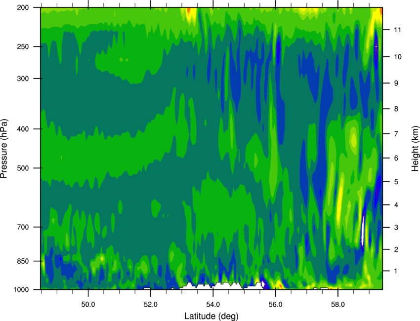
Task: Select the 200 pressure tick label
Action: [x=23, y=8]
